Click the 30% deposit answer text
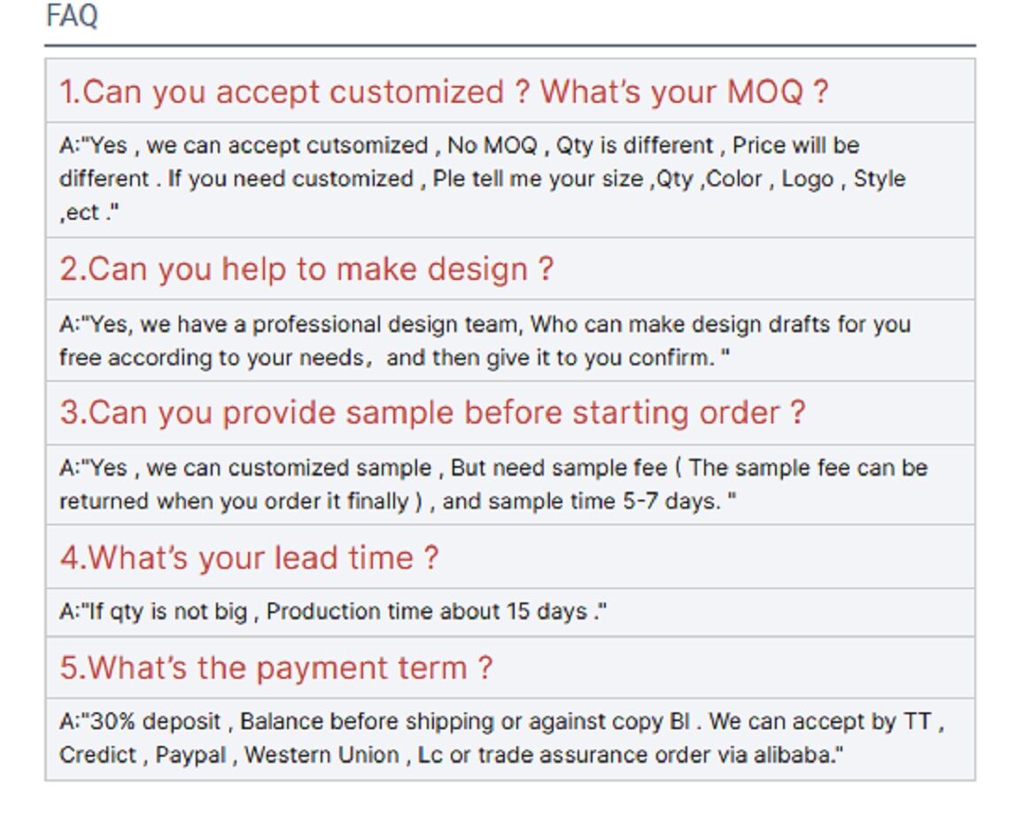Screen dimensions: 1023x824 [x=500, y=738]
